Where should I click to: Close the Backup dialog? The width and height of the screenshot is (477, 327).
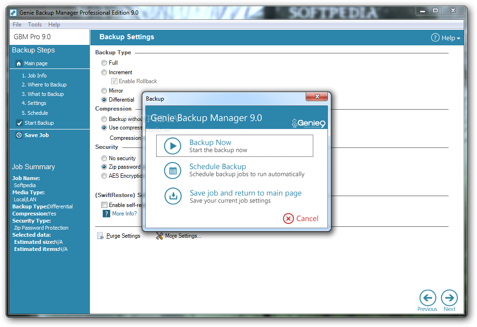(x=317, y=96)
